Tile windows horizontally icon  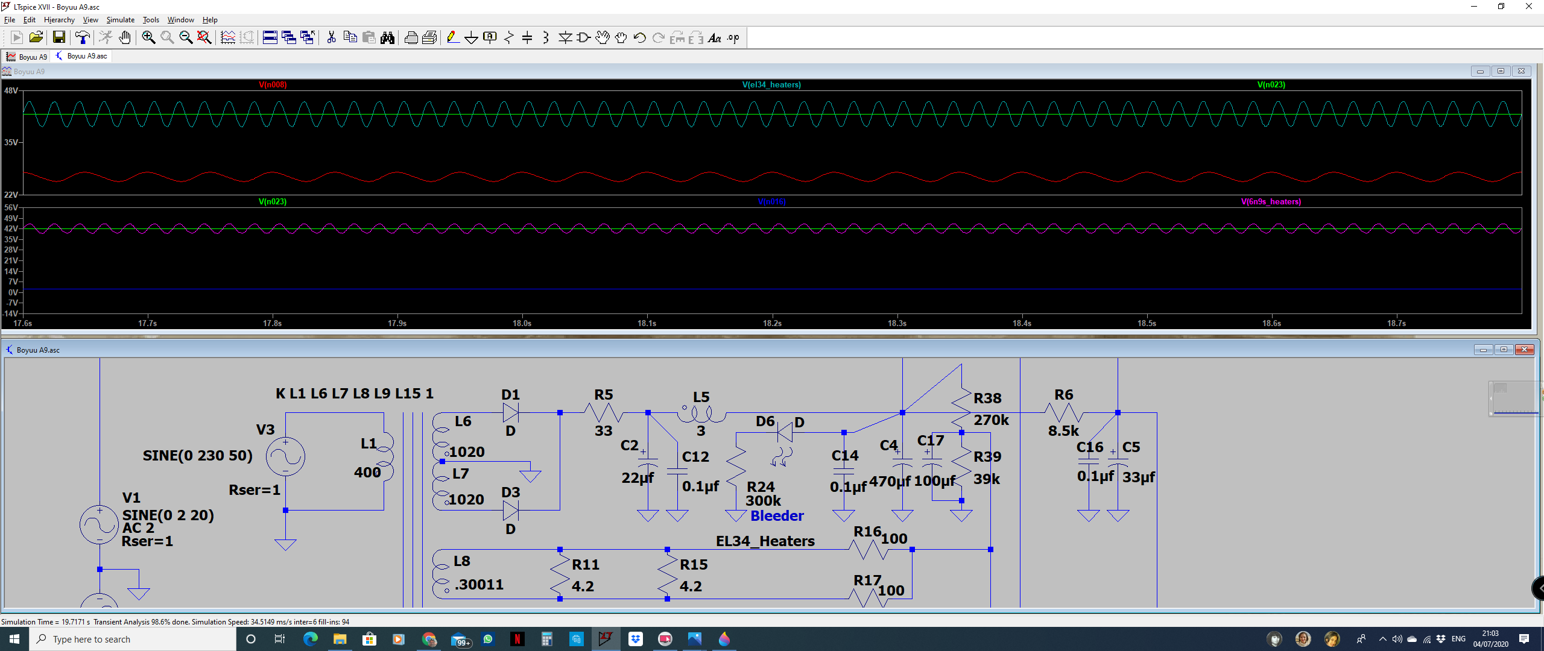click(x=270, y=37)
